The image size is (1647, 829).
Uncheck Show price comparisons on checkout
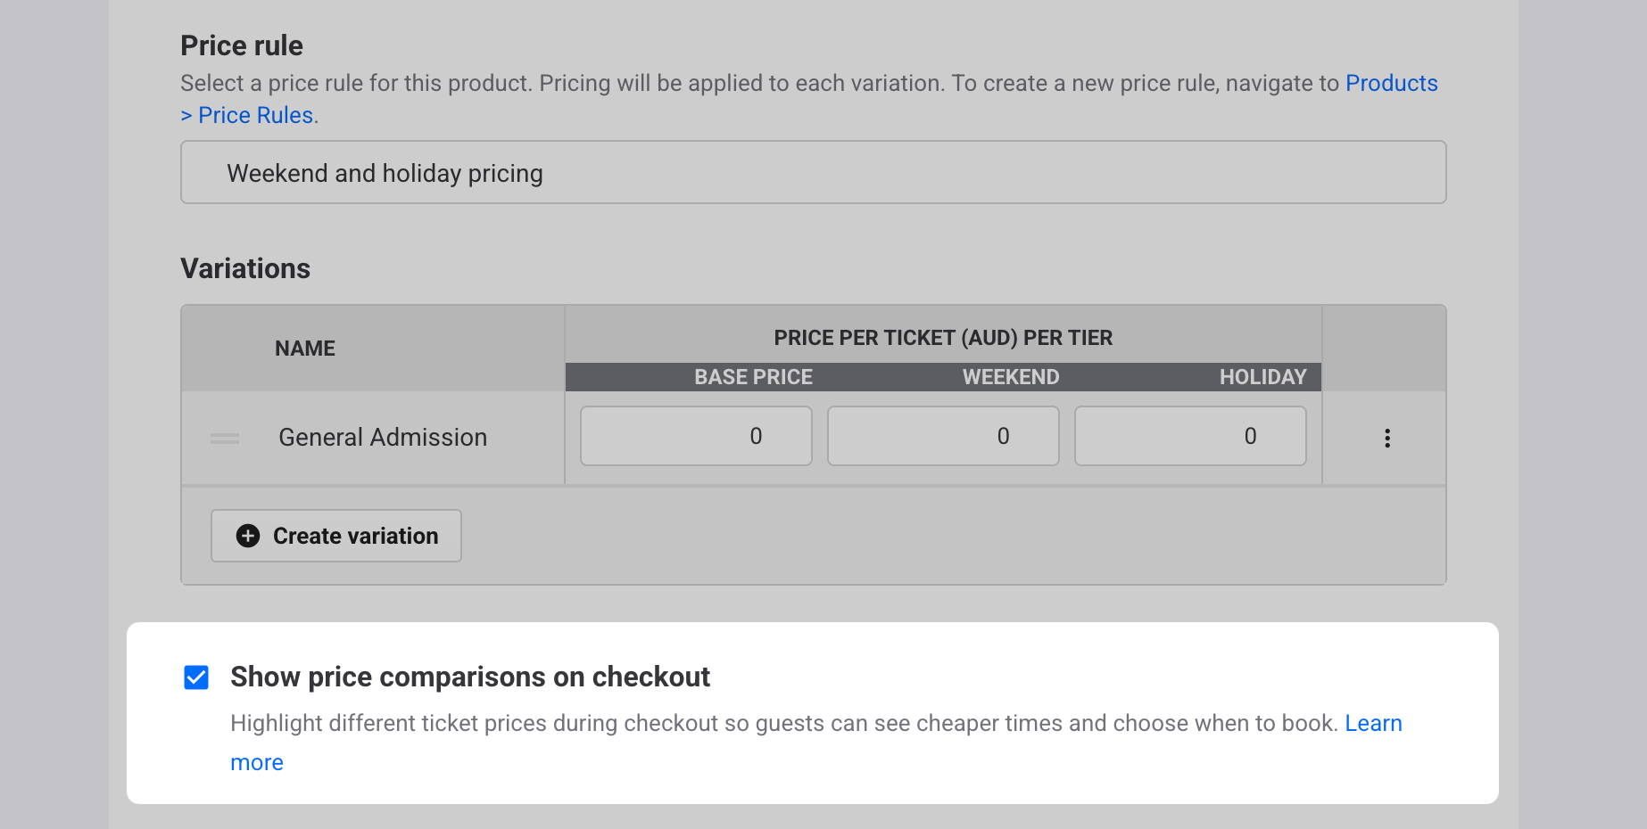196,677
